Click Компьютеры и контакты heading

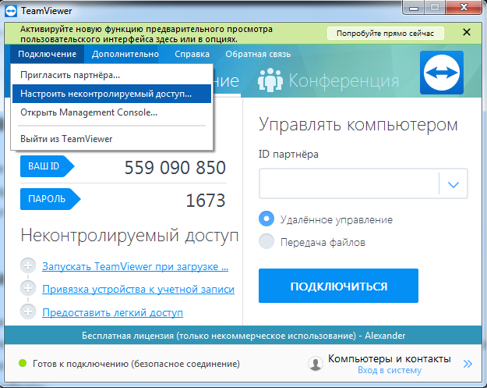coord(390,359)
